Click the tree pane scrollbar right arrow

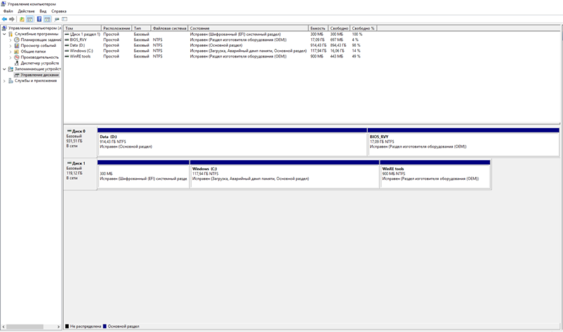tap(58, 326)
